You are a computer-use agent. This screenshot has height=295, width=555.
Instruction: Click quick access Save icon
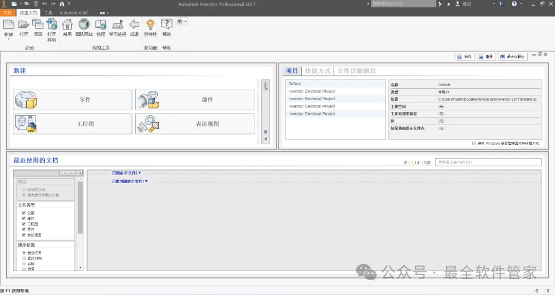pyautogui.click(x=36, y=4)
